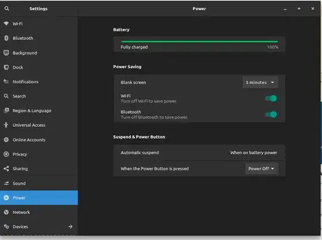Click the Sound sidebar icon

coord(6,183)
